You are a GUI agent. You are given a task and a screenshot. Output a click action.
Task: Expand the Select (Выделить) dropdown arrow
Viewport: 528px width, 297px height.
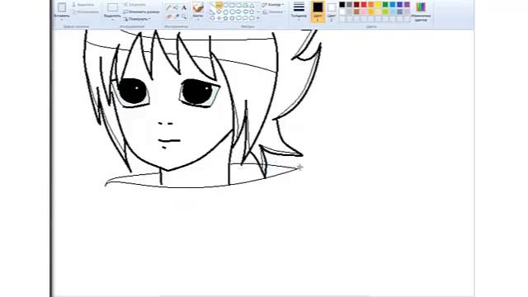[x=112, y=20]
